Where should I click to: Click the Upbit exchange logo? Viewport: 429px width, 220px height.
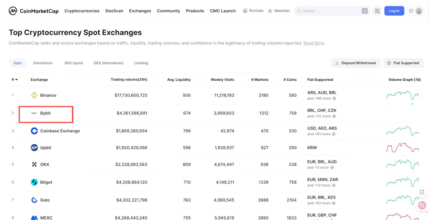[34, 148]
